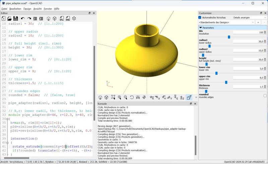
Task: Click the -x axis view icon
Action: pyautogui.click(x=157, y=97)
